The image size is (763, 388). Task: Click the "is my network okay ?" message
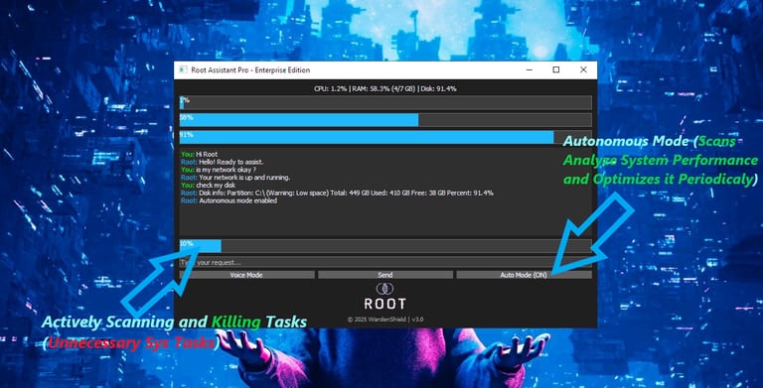click(226, 170)
